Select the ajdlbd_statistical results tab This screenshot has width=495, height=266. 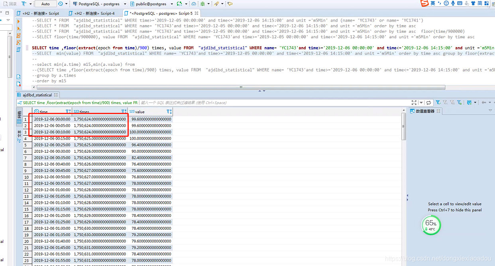tap(37, 95)
